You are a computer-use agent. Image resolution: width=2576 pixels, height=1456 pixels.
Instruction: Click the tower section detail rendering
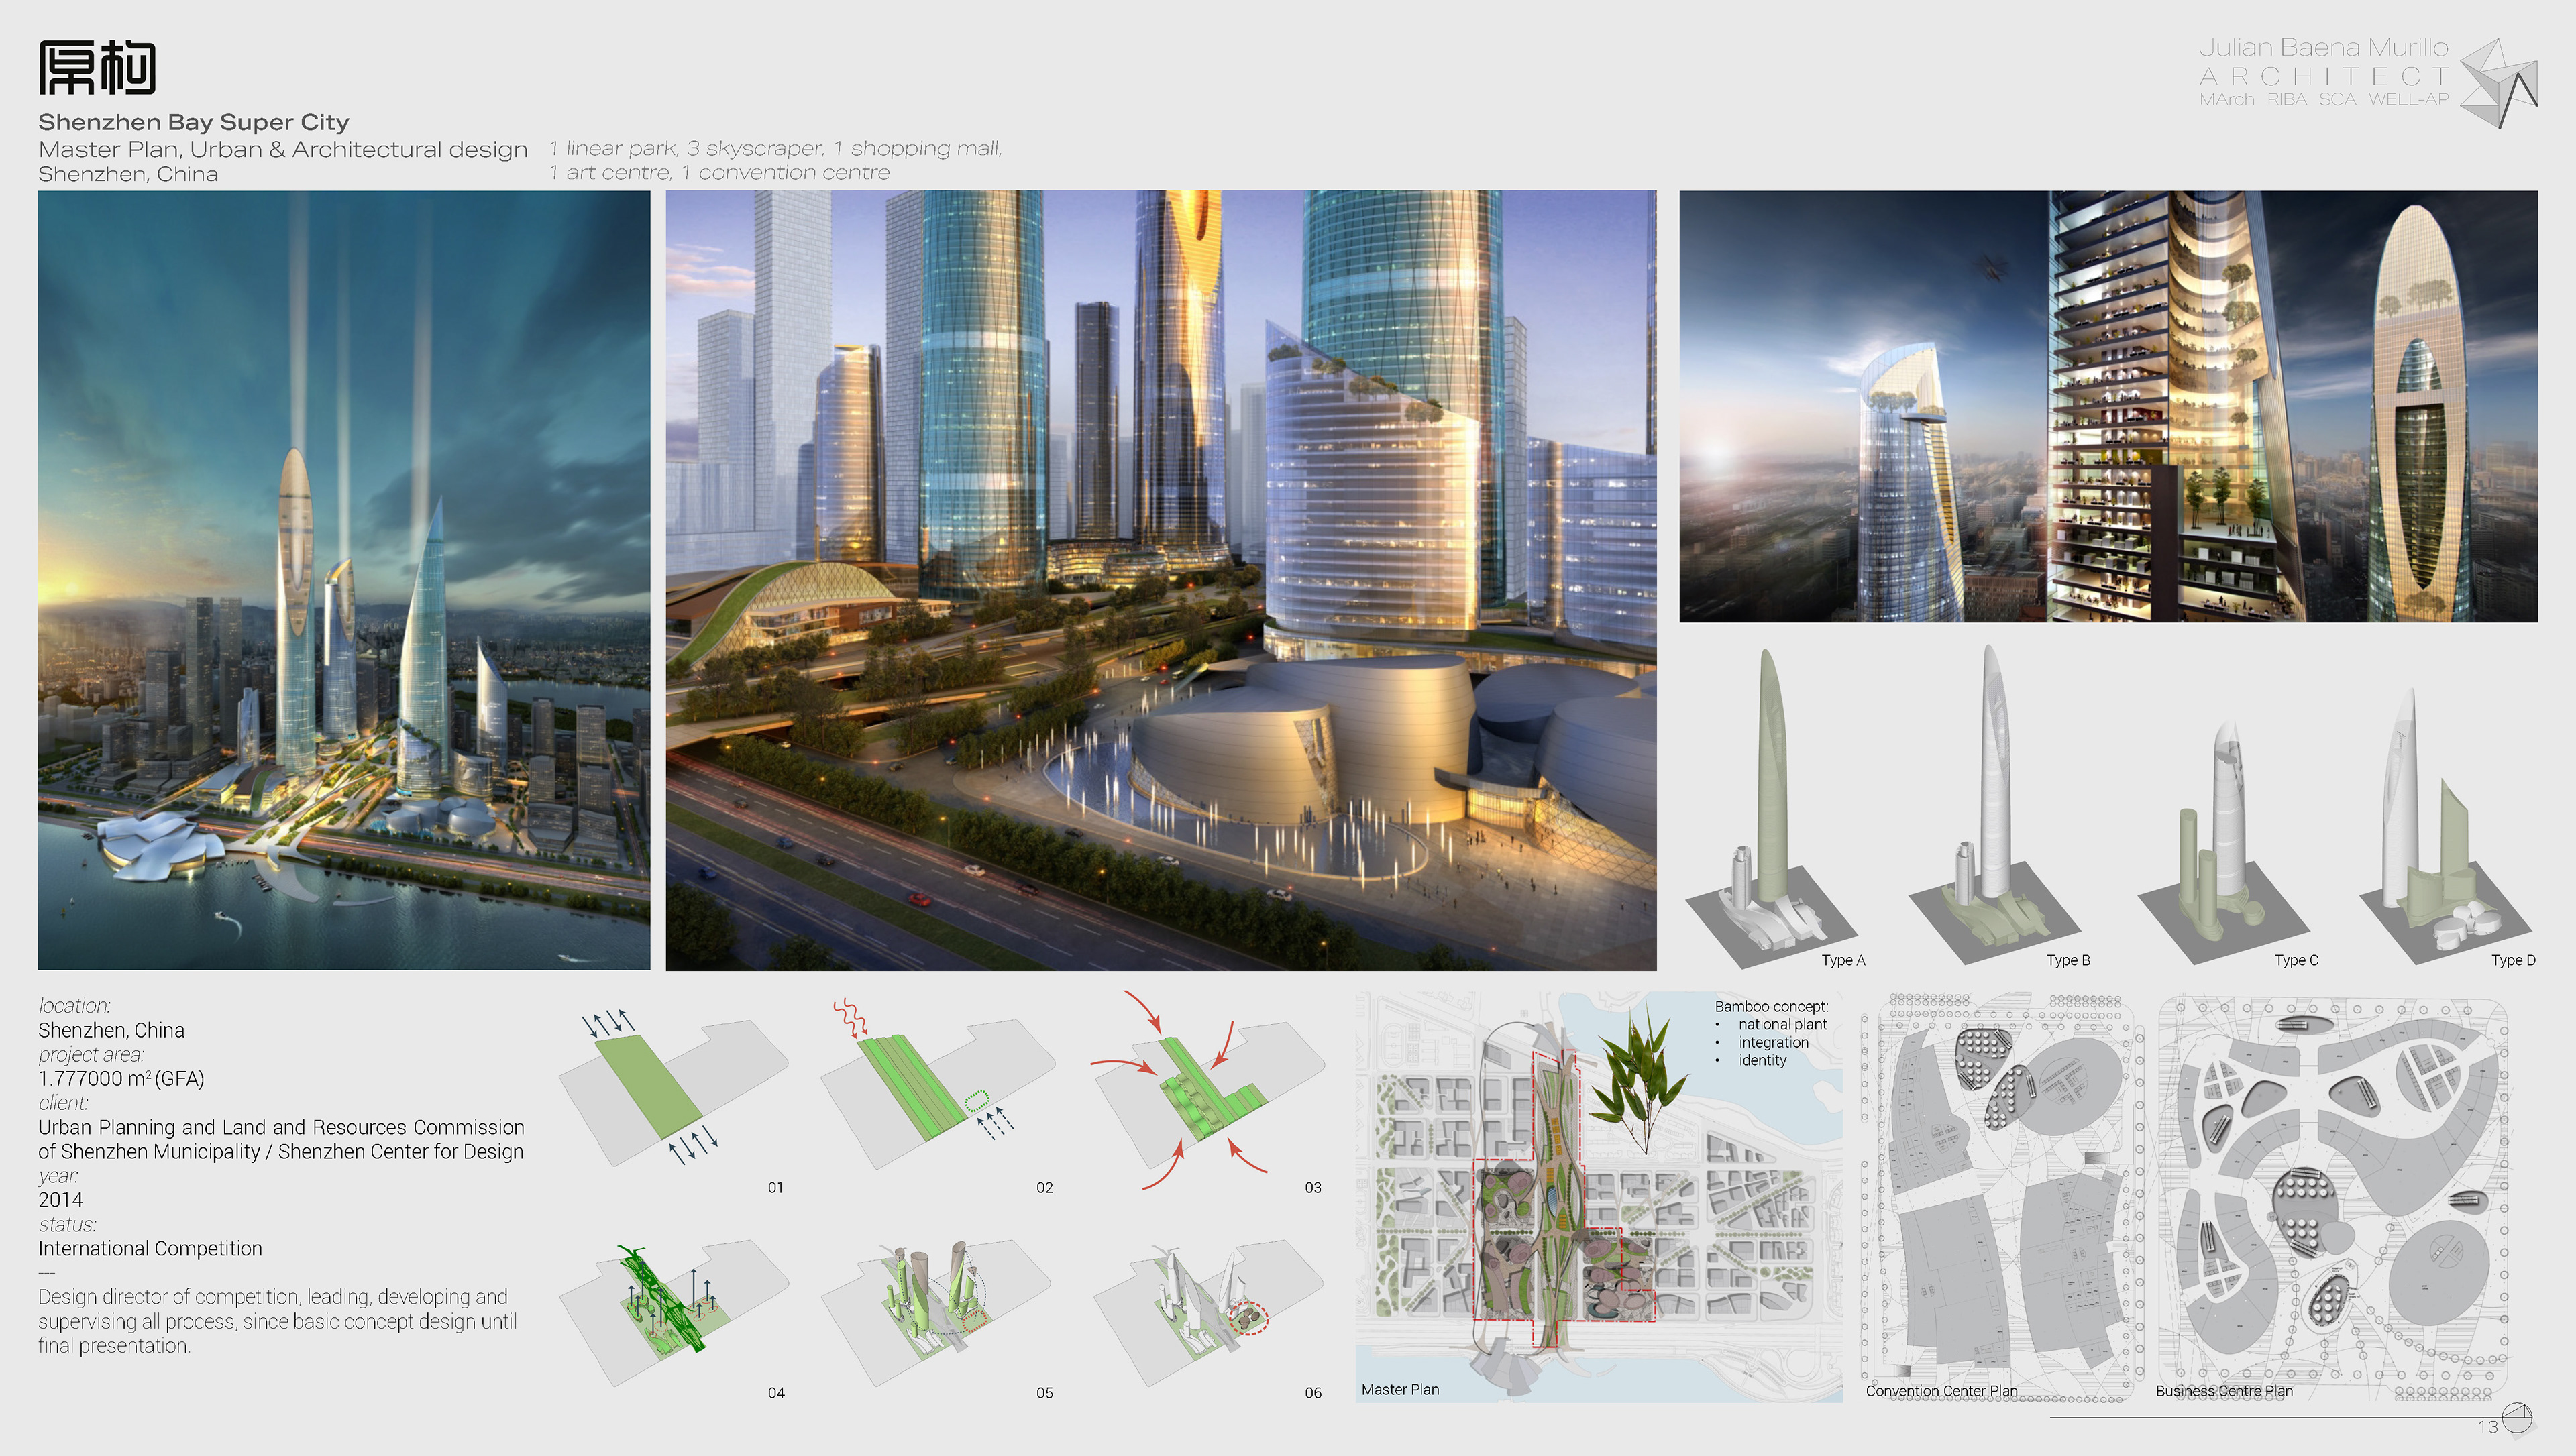tap(2108, 406)
